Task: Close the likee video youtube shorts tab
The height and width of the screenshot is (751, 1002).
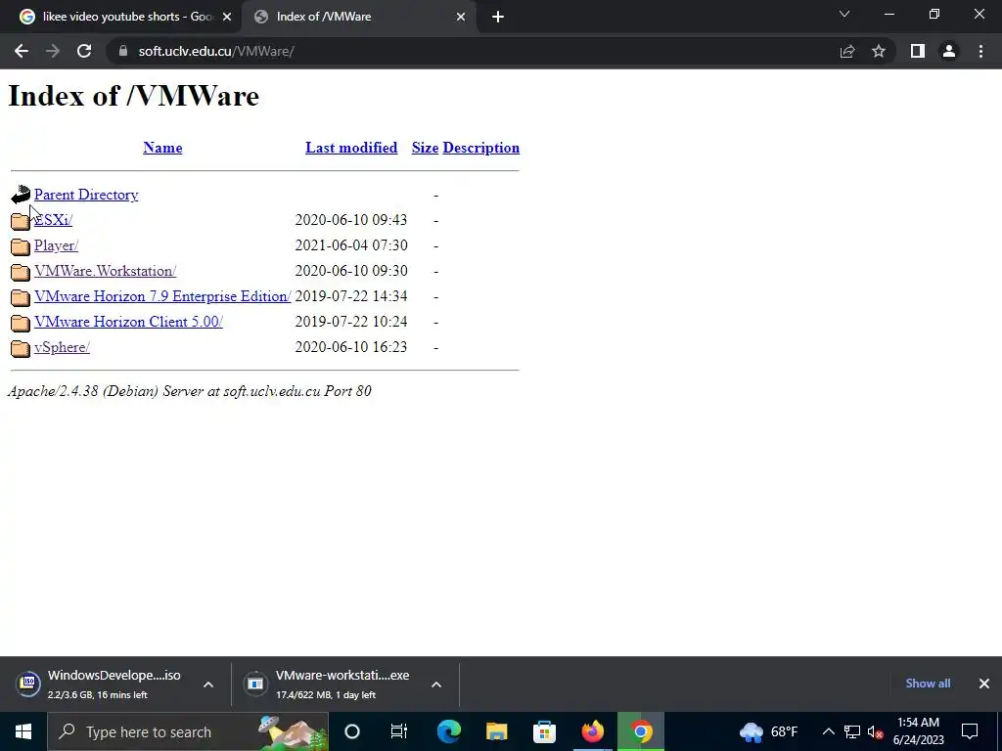Action: click(x=227, y=17)
